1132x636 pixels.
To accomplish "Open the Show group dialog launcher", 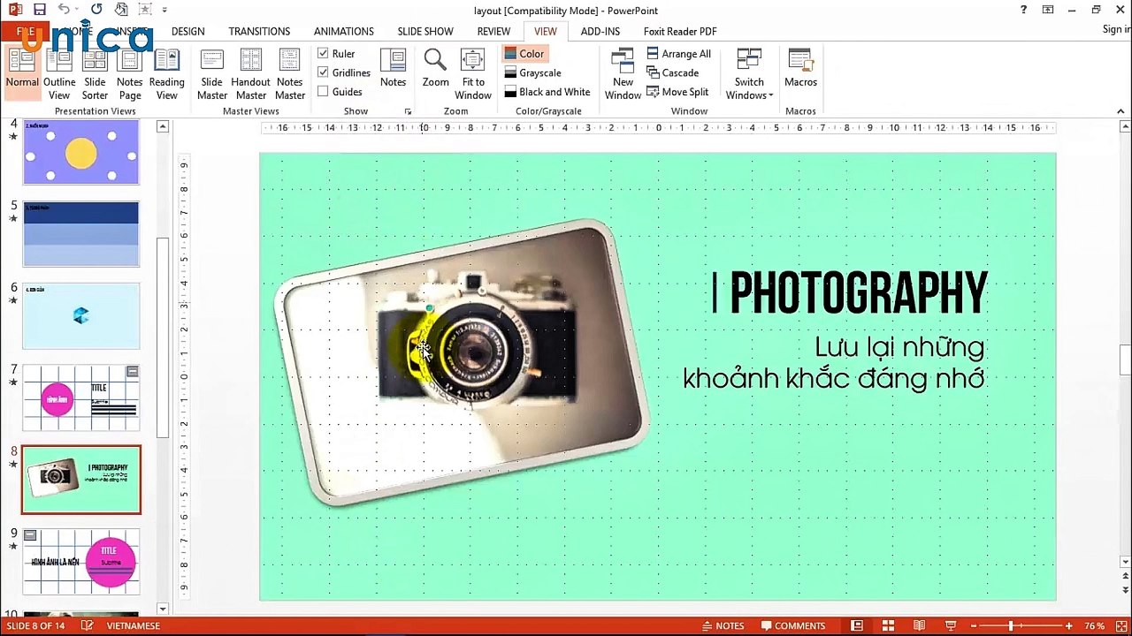I will pos(408,112).
